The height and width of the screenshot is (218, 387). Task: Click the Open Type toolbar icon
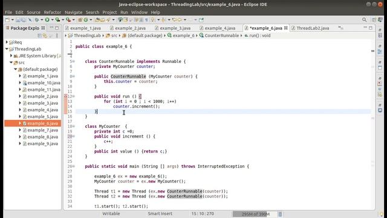click(97, 20)
